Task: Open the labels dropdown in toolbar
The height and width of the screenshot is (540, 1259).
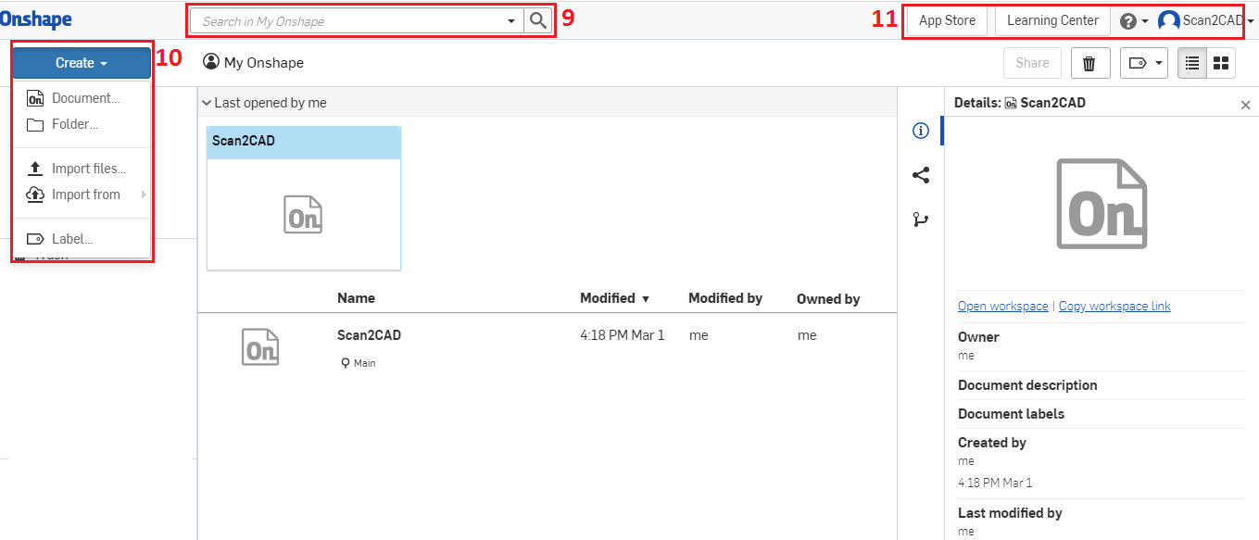Action: 1143,63
